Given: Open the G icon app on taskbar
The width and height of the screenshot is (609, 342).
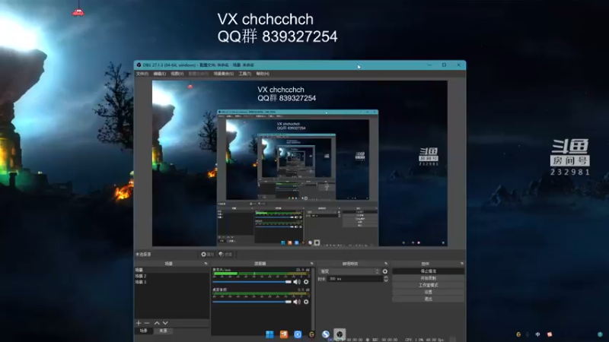Looking at the screenshot, I should click(311, 334).
